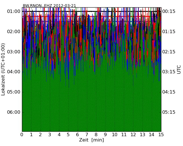Click the 05:15 UTC tick label
This screenshot has height=146, width=183.
coord(169,112)
